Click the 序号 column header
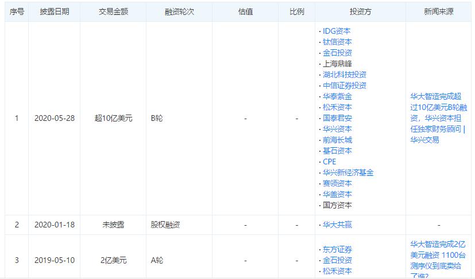Screen dimensions: 475x279 (17, 12)
